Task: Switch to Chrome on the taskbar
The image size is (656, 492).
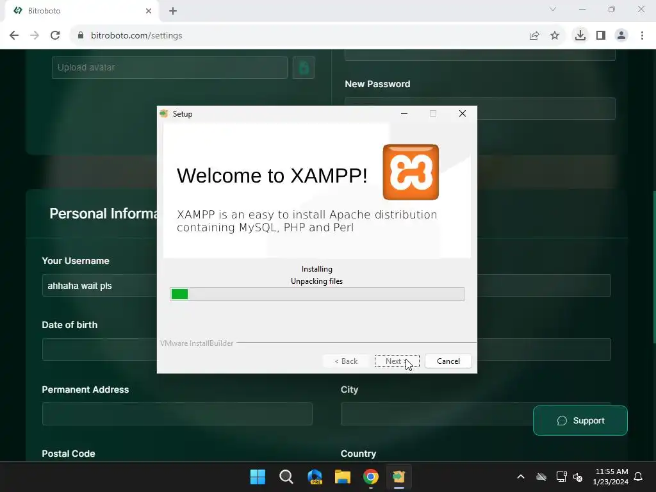Action: (371, 477)
